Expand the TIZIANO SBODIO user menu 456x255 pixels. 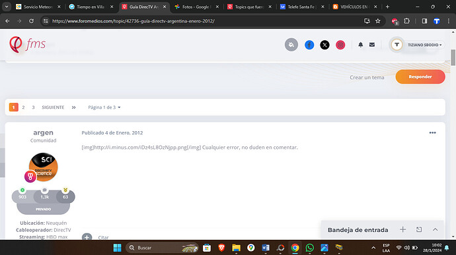click(x=424, y=45)
